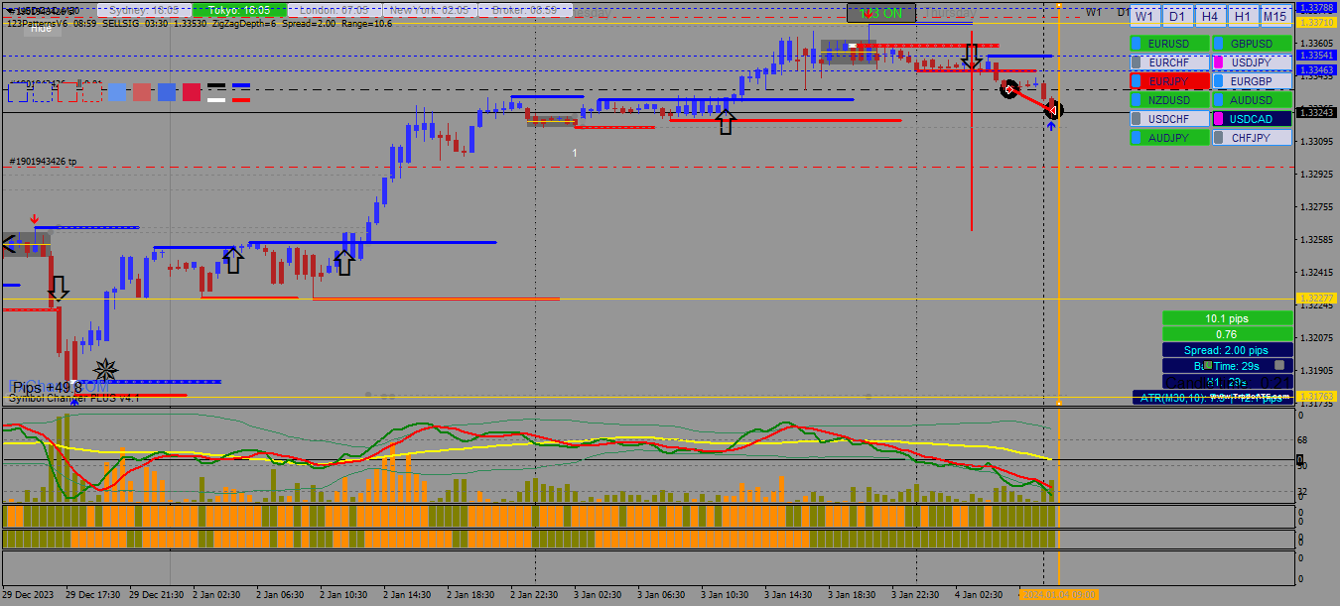This screenshot has height=606, width=1340.
Task: Click the 1.33541 blue price label
Action: pos(1316,56)
